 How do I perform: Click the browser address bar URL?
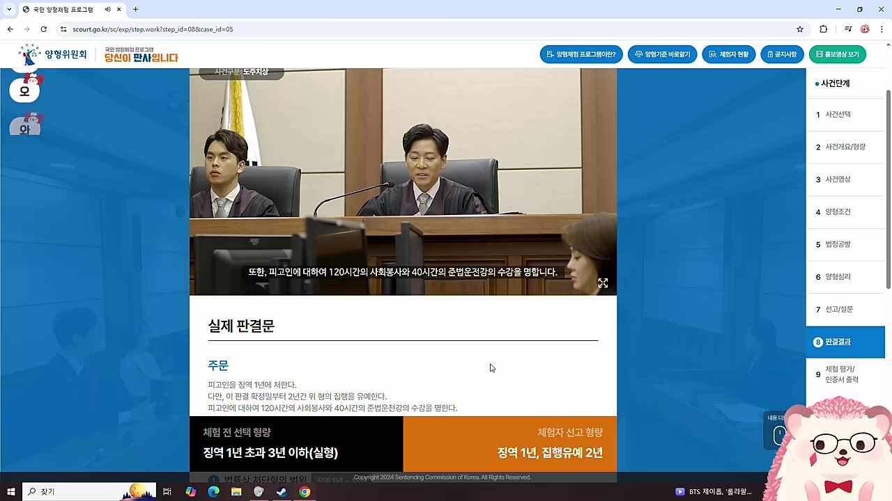153,29
